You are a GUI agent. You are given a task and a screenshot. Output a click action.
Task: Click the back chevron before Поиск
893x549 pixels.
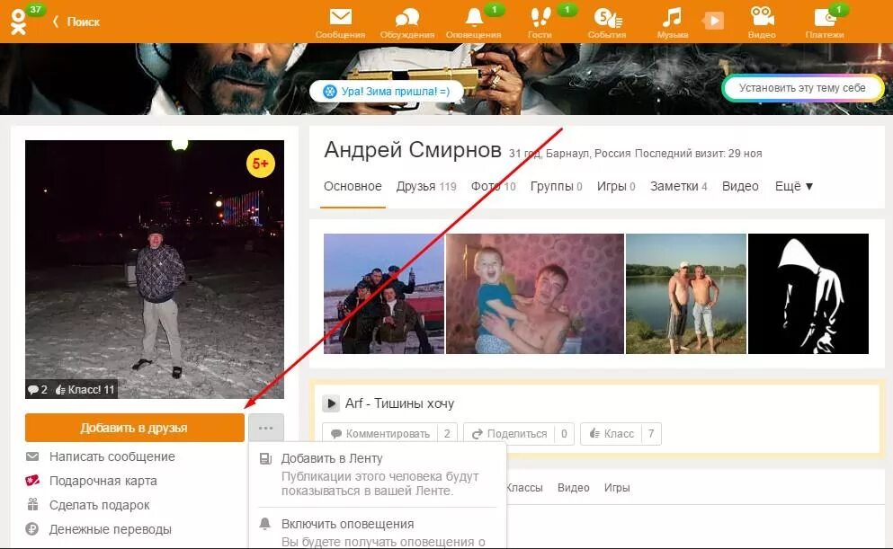[55, 22]
